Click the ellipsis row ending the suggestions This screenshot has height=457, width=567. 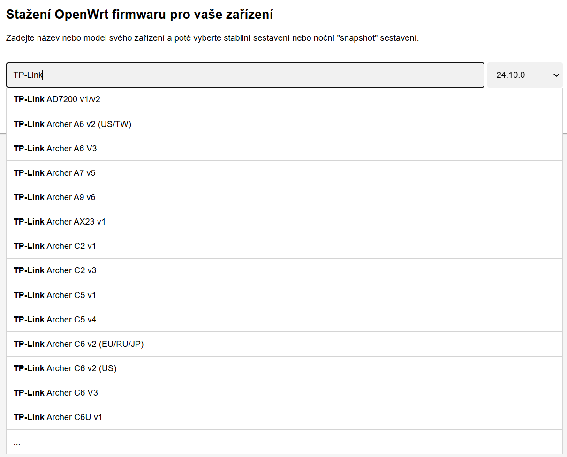[17, 442]
